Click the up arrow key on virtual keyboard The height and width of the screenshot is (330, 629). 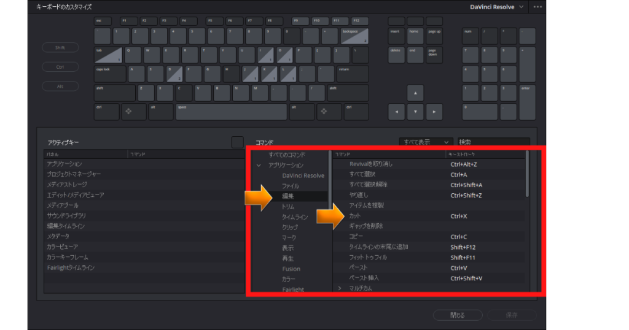[x=416, y=93]
